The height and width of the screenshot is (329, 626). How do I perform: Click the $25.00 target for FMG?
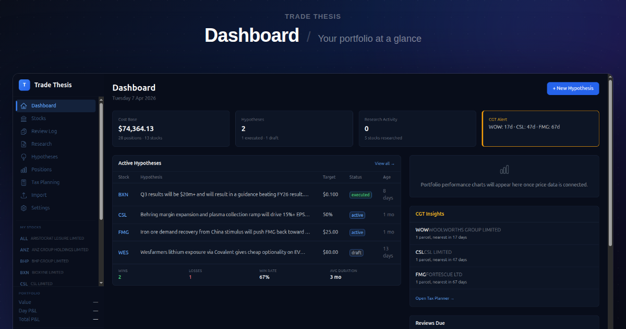[x=330, y=232]
